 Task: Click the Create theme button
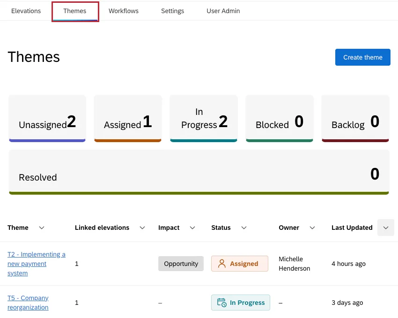[362, 57]
